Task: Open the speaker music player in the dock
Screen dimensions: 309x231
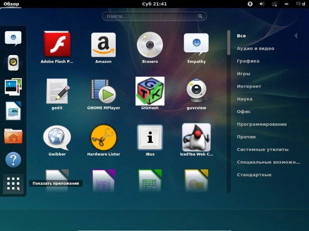Action: [13, 63]
